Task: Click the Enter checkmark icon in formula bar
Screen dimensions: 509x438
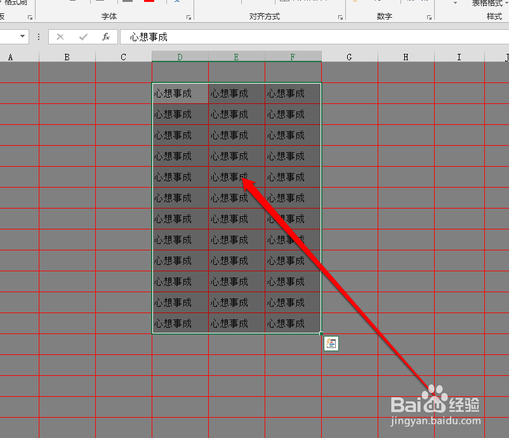Action: [x=83, y=37]
